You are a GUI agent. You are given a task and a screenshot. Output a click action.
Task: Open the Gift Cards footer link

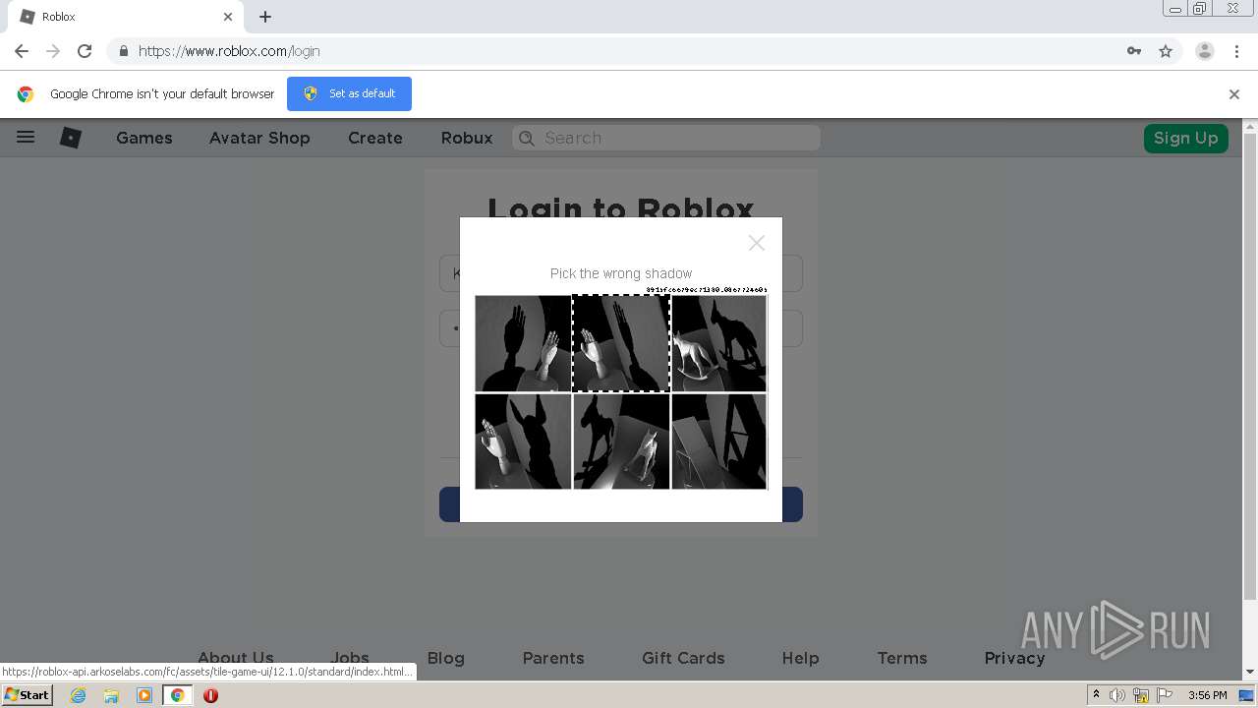click(683, 658)
